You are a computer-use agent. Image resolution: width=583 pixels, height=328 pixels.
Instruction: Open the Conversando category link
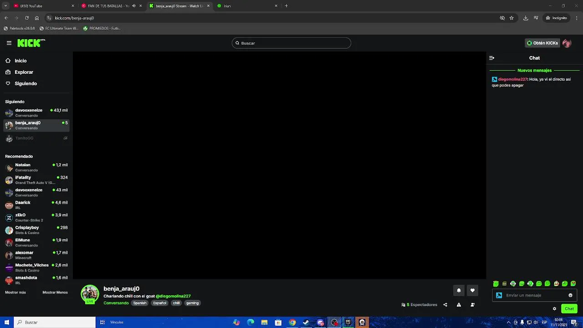click(116, 303)
